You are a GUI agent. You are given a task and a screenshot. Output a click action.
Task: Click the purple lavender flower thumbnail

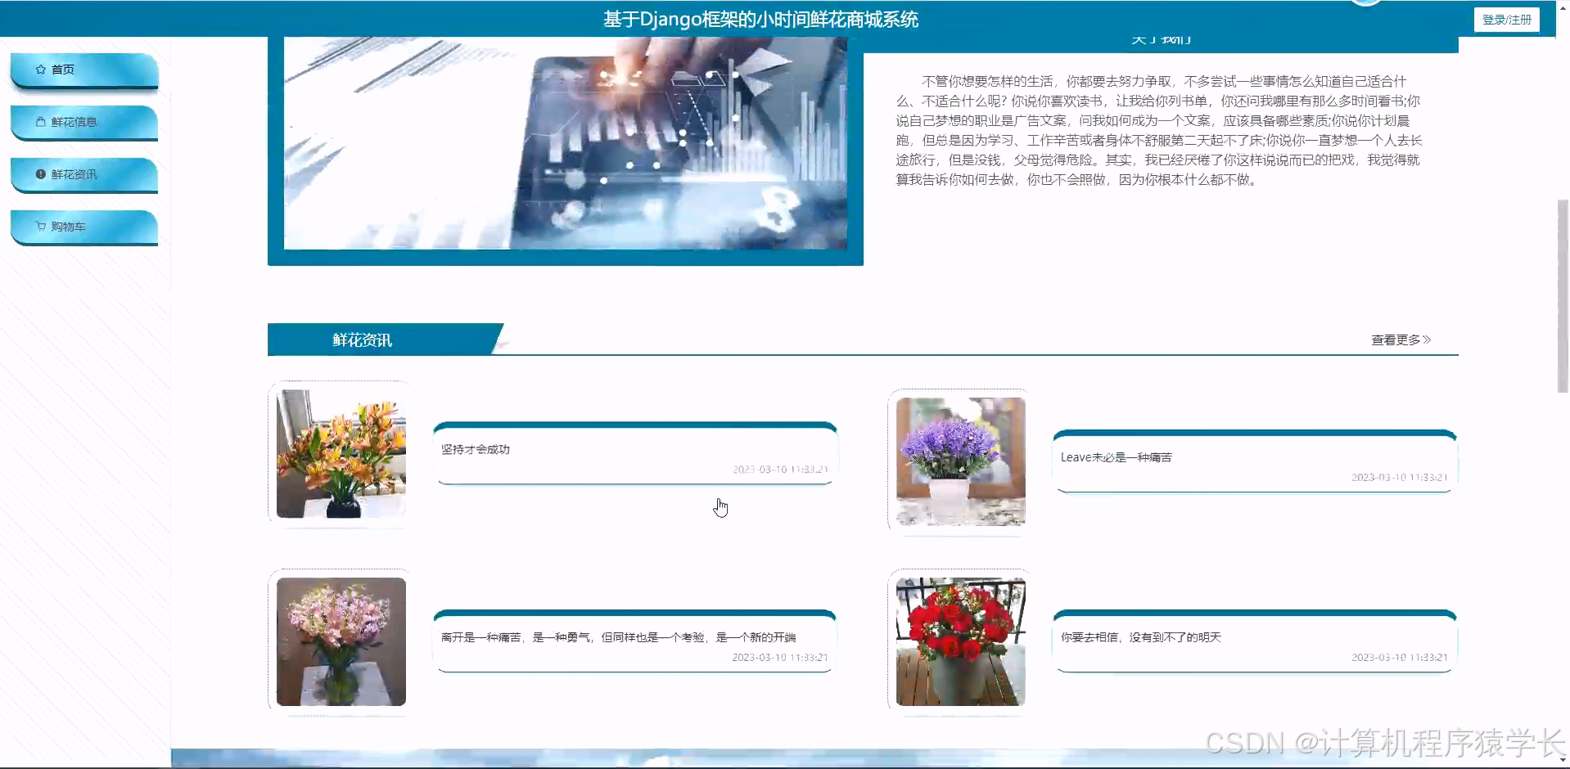click(961, 461)
